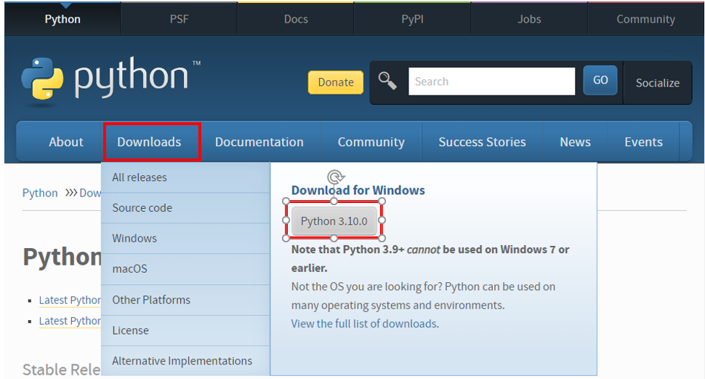This screenshot has width=705, height=379.
Task: Click the Download for Windows heading
Action: click(358, 190)
